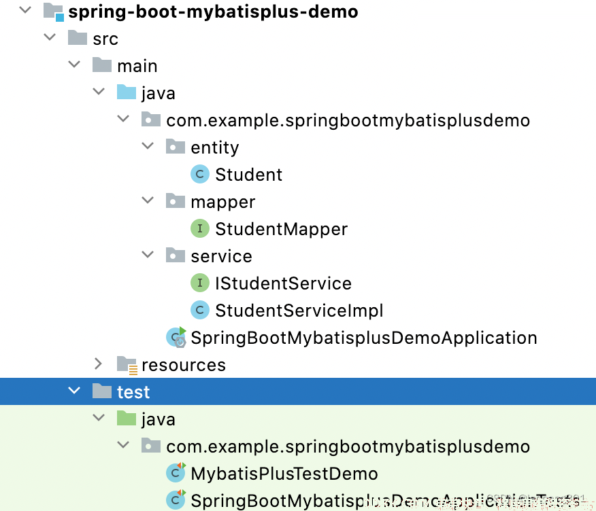Click the service package icon
Viewport: 596px width, 511px height.
[x=176, y=255]
